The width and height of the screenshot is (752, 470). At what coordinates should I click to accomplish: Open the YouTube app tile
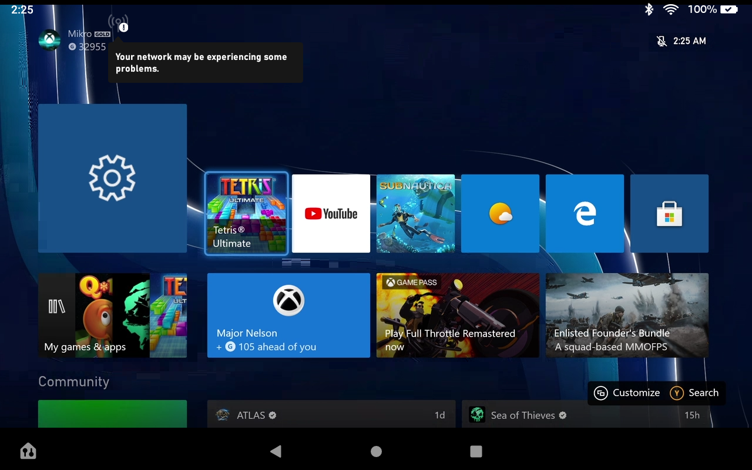click(x=331, y=213)
